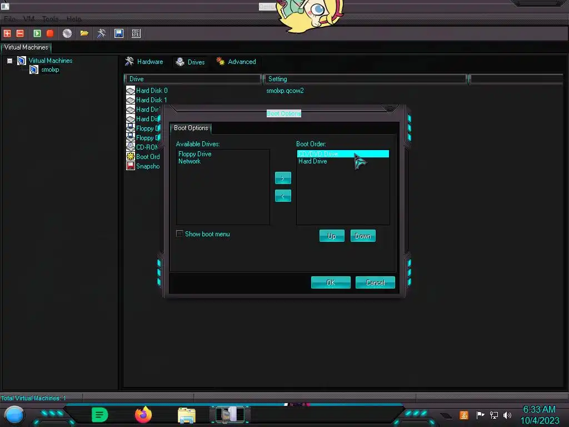Image resolution: width=569 pixels, height=427 pixels.
Task: Select the smolxp virtual machine in tree
Action: (x=50, y=69)
